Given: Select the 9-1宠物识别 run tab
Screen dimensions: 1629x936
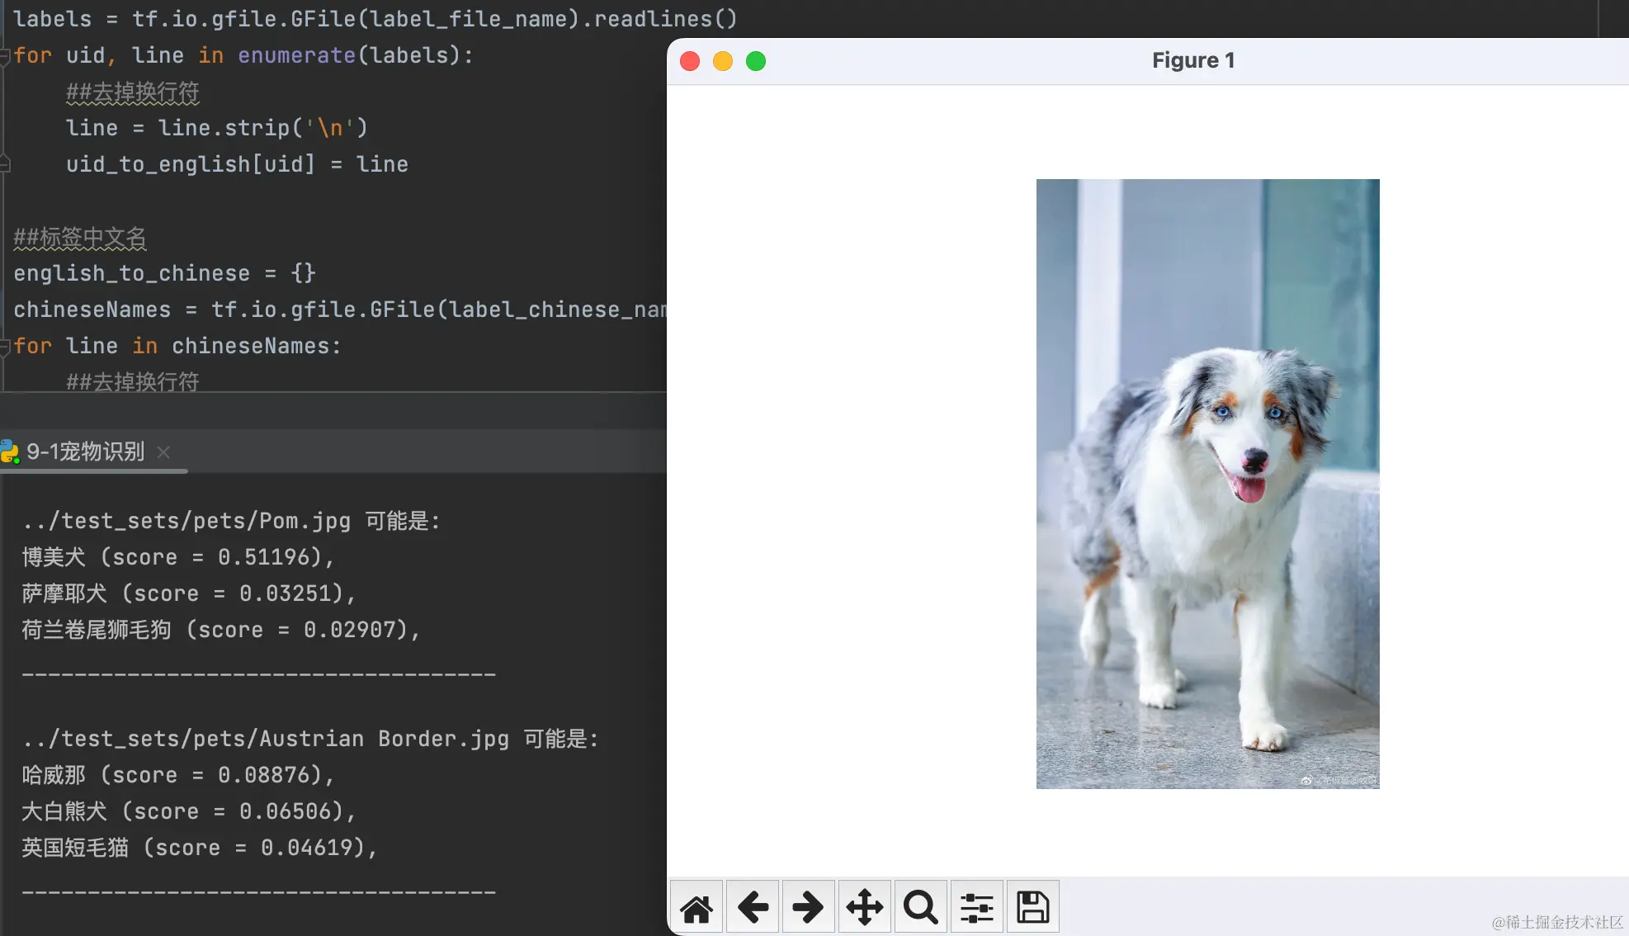Looking at the screenshot, I should (x=86, y=451).
